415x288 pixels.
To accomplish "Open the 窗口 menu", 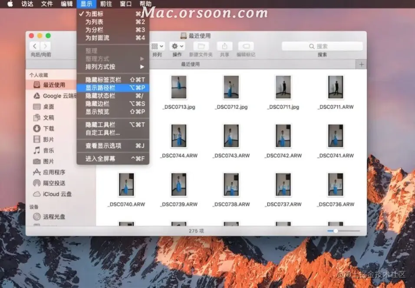I will click(x=126, y=4).
